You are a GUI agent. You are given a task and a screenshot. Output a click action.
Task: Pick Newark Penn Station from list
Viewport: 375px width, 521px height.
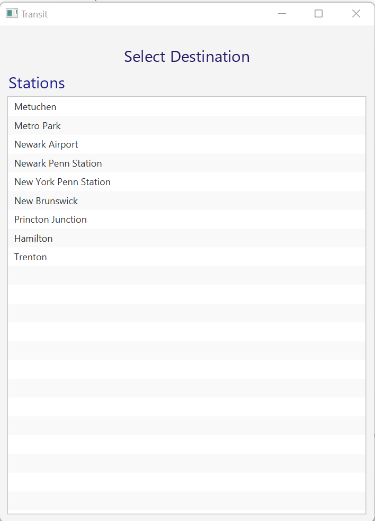(186, 163)
